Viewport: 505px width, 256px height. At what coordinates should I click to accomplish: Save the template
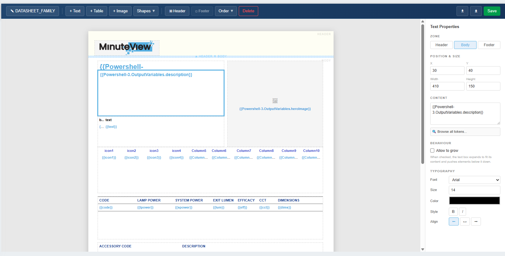point(492,11)
